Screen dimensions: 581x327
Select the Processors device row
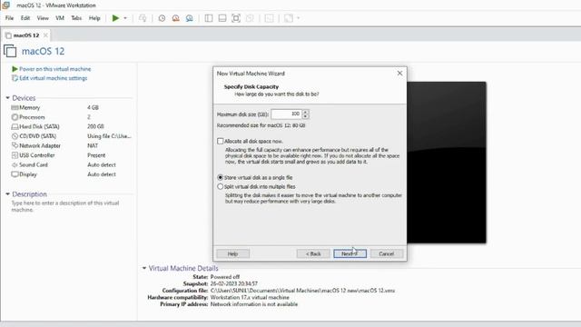(71, 117)
